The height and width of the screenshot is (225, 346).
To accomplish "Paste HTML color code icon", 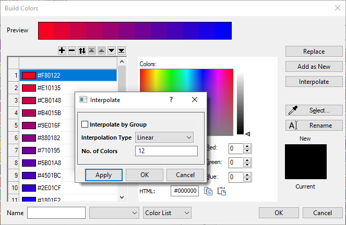I will 221,191.
